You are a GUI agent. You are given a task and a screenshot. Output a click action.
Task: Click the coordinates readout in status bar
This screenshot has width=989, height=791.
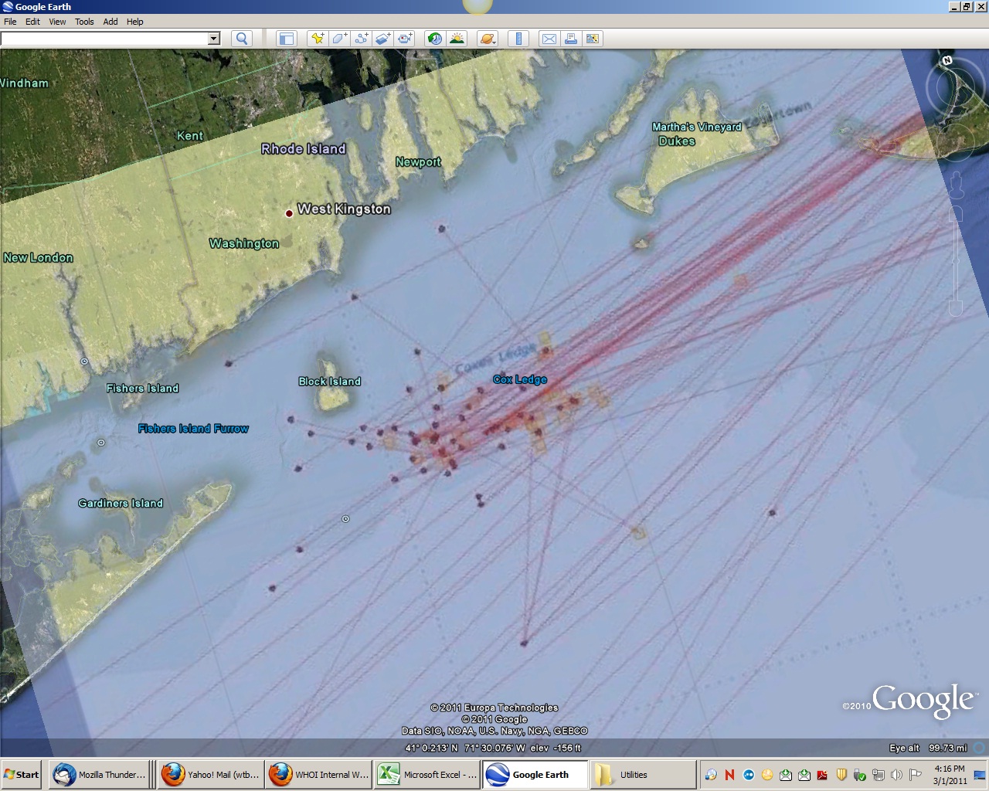(493, 748)
